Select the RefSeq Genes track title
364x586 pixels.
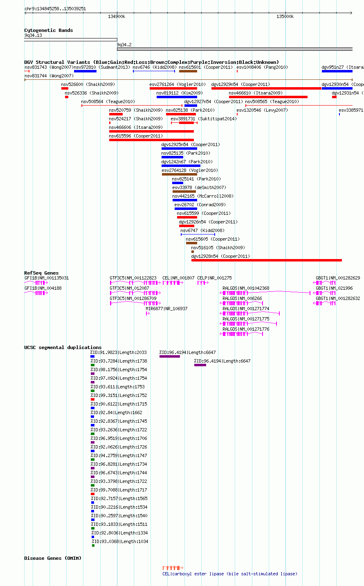(x=41, y=273)
